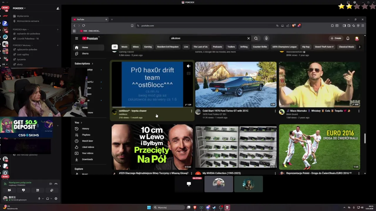Select the Gaming filter chip
376x211 pixels.
[x=148, y=47]
